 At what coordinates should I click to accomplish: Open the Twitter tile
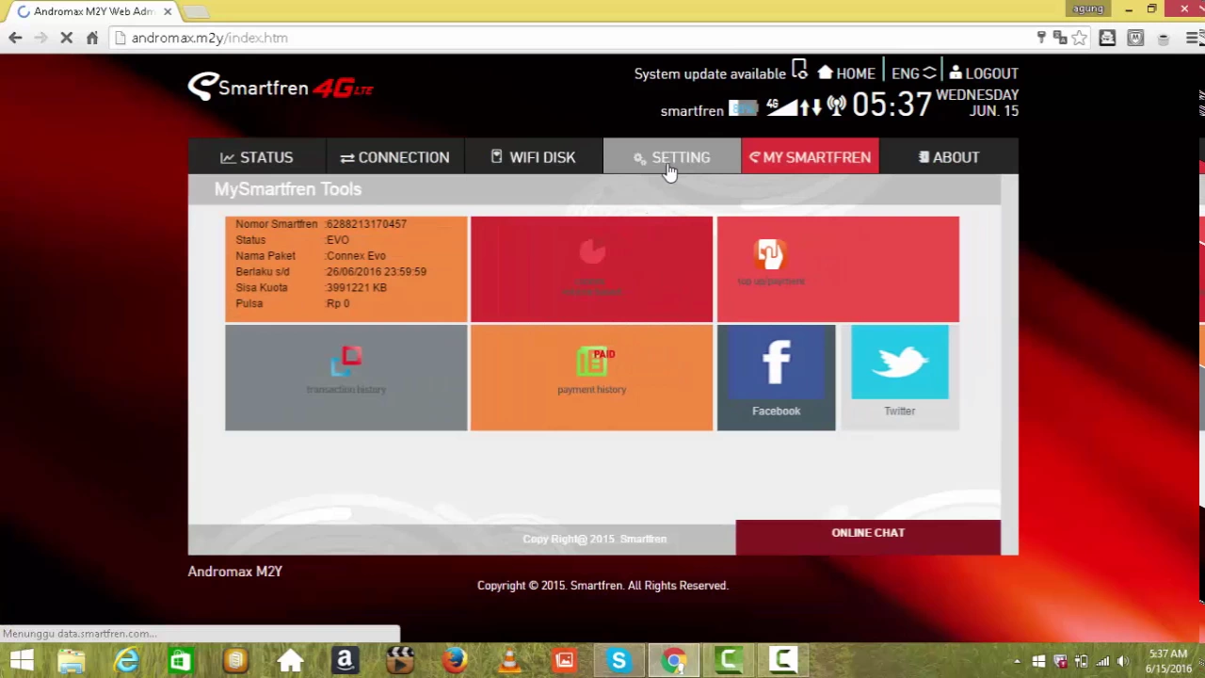pyautogui.click(x=899, y=378)
